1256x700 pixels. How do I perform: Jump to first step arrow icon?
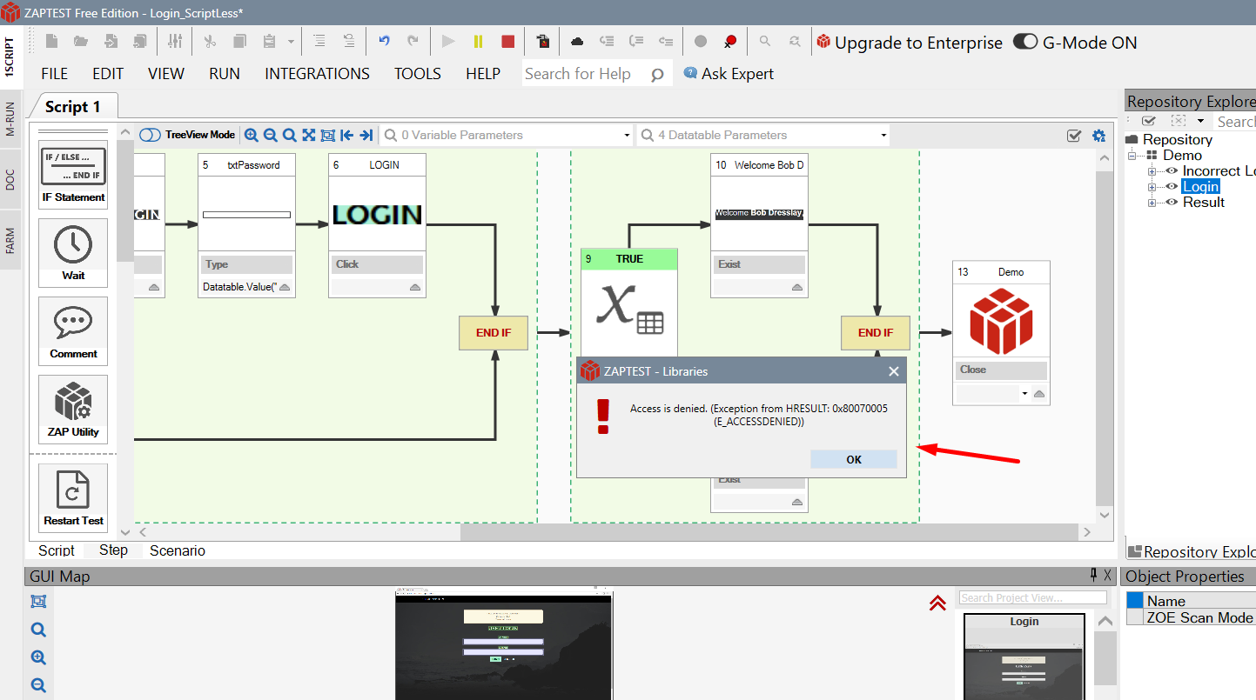[347, 135]
